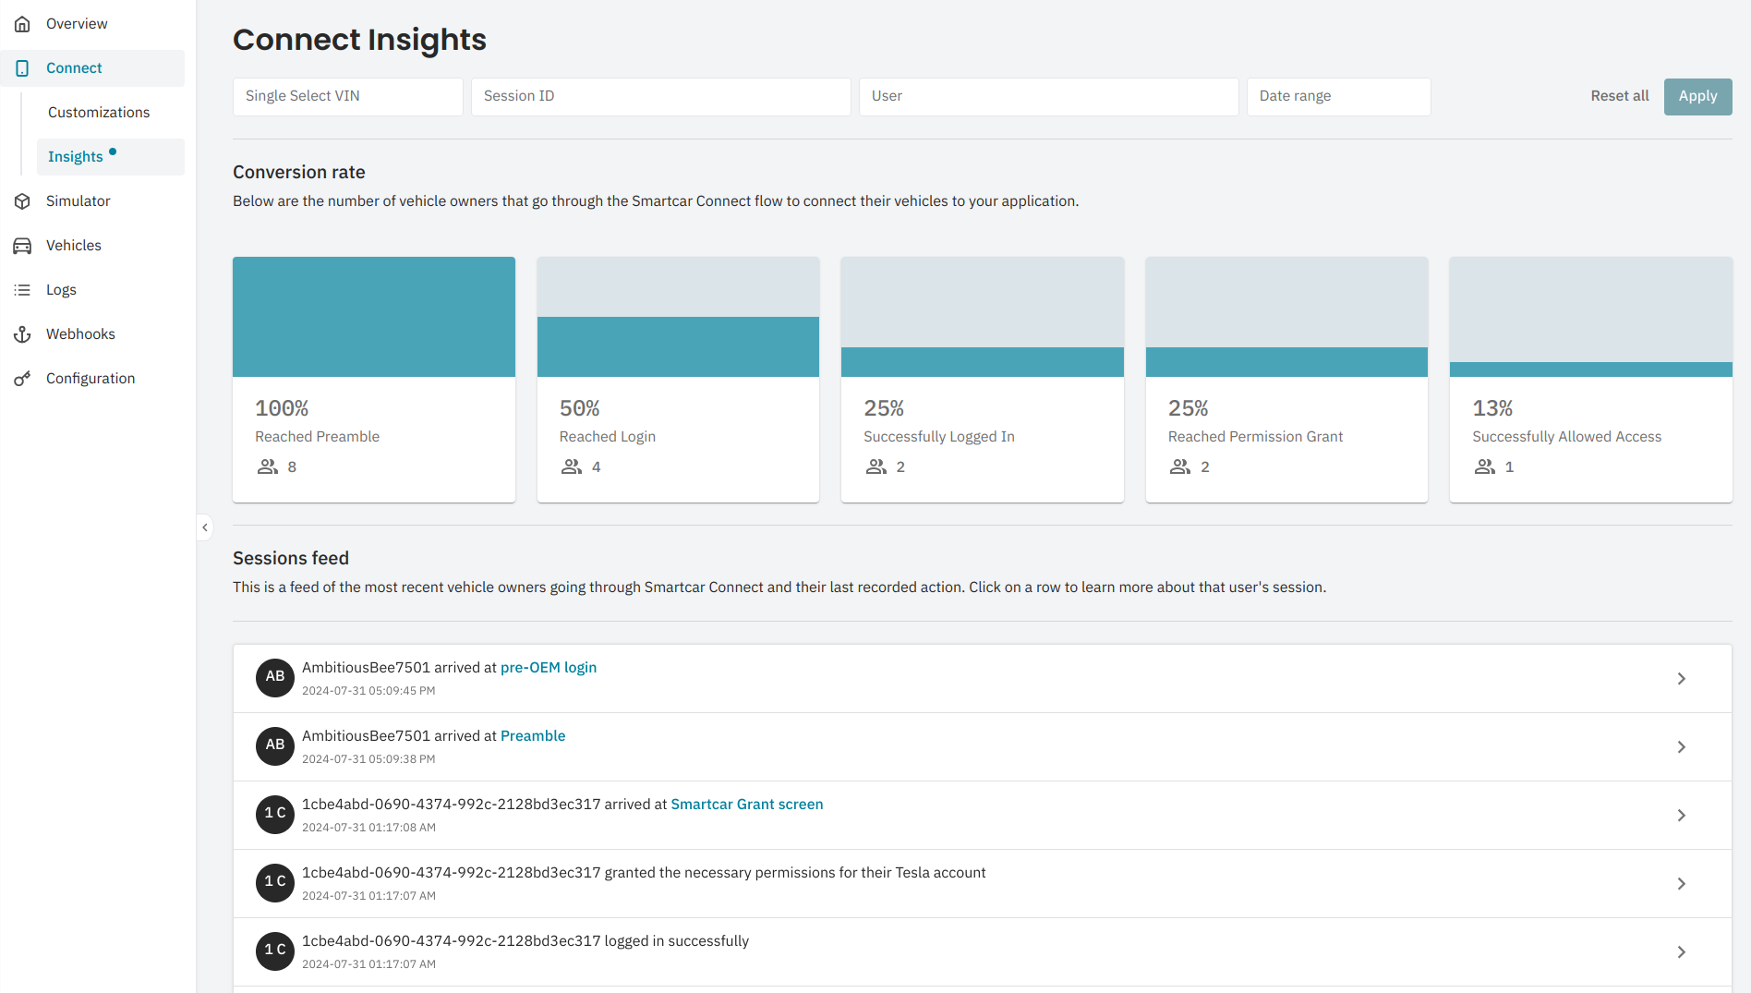This screenshot has width=1751, height=993.
Task: Open the Simulator page
Action: (x=92, y=201)
